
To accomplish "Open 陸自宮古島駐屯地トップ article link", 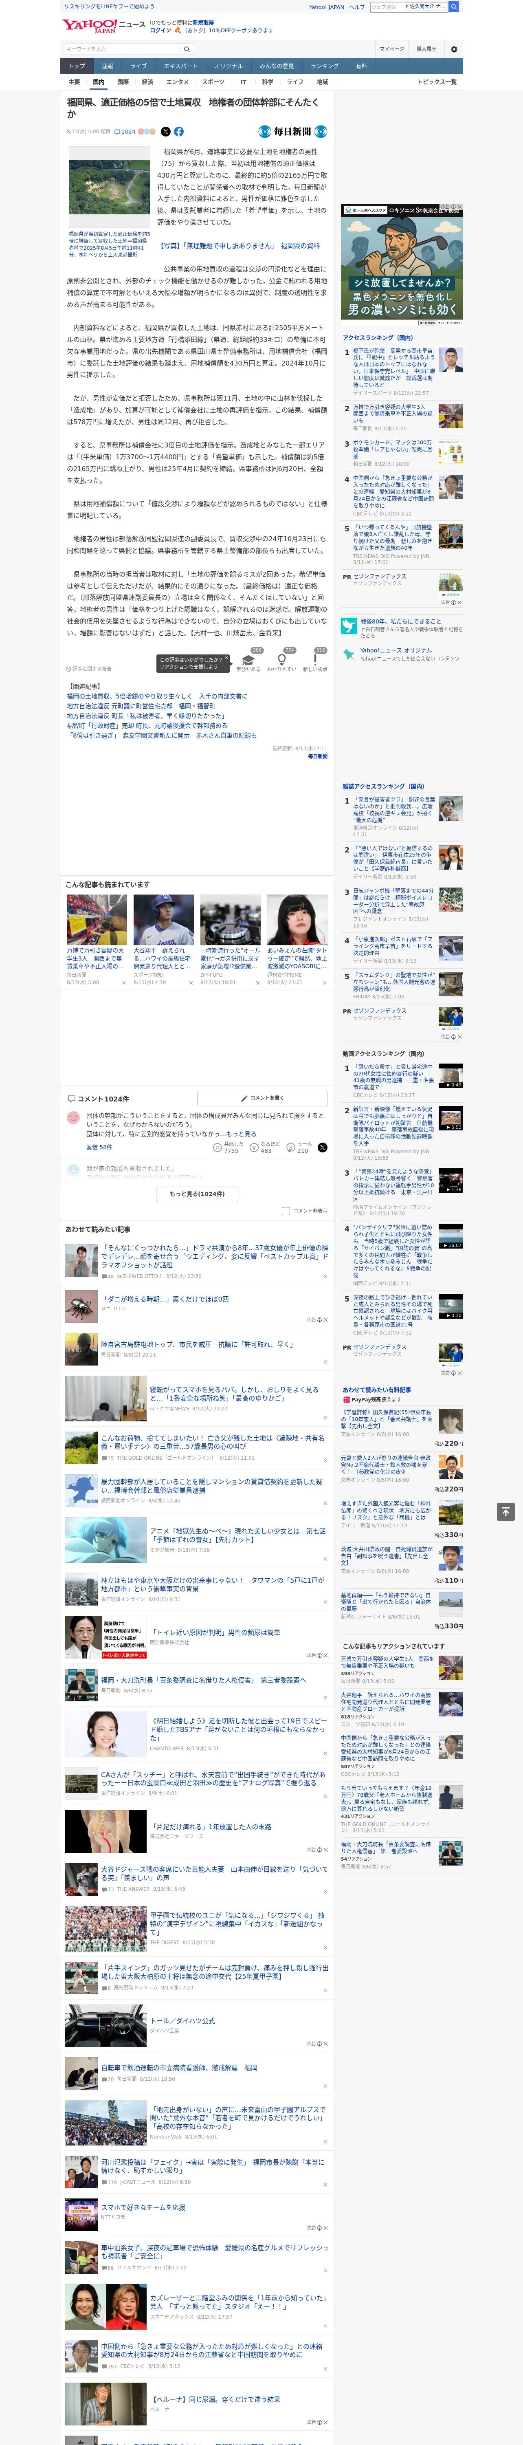I will (198, 1344).
